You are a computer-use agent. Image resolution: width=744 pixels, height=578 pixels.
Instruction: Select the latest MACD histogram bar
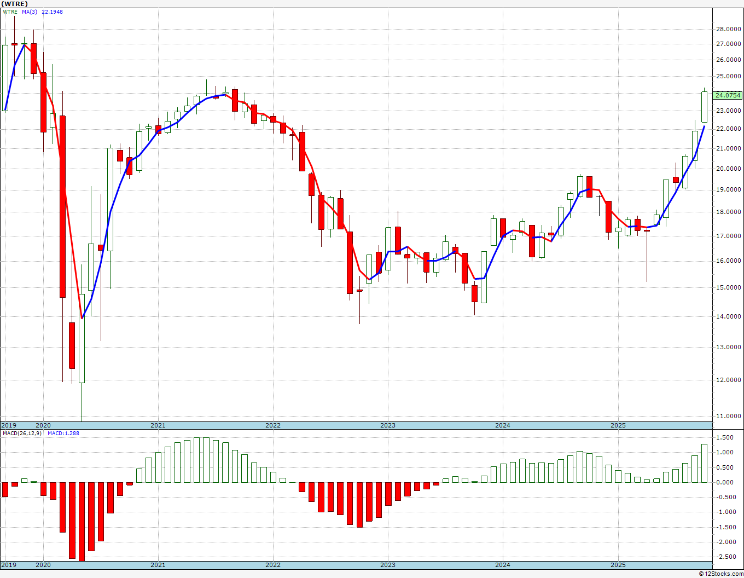click(x=705, y=463)
